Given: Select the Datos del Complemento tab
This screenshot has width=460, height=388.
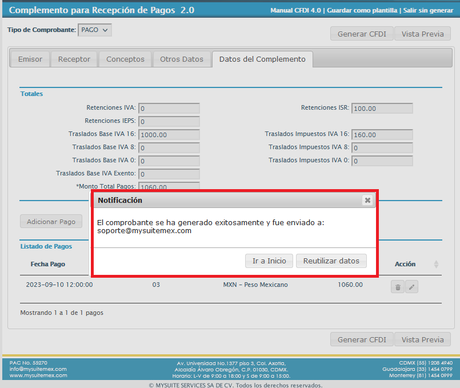Looking at the screenshot, I should coord(262,59).
